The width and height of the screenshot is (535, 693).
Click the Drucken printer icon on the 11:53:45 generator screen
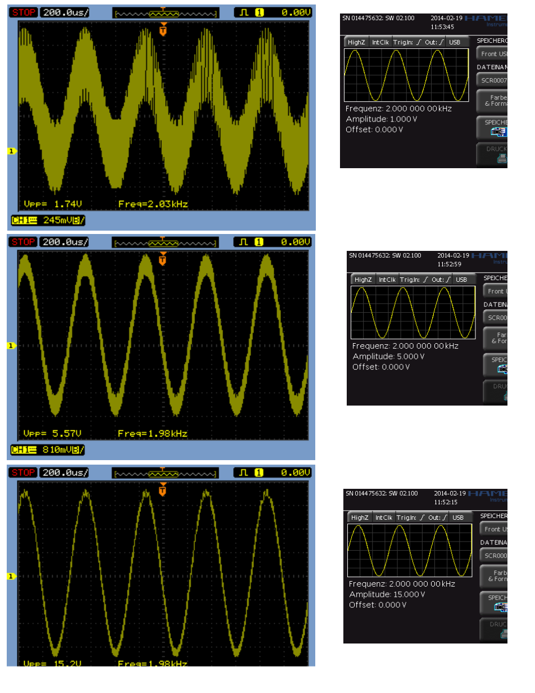tap(501, 159)
